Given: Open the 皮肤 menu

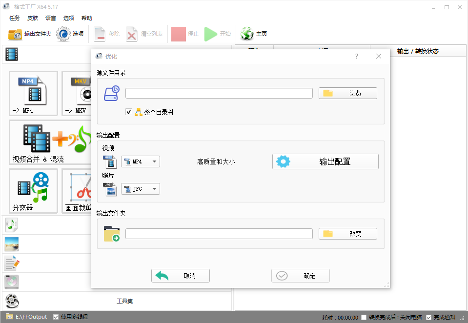Looking at the screenshot, I should pos(32,18).
